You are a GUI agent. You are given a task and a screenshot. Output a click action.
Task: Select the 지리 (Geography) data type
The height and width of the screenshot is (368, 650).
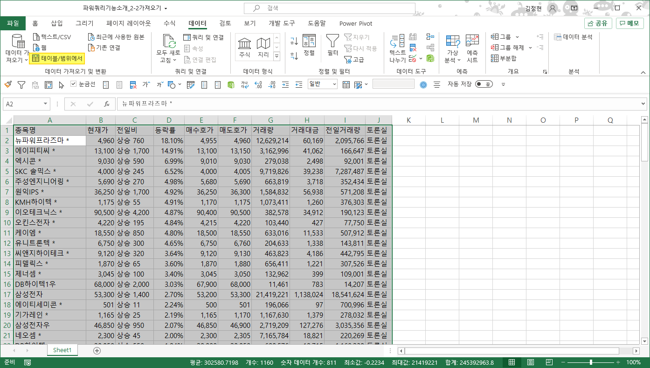click(263, 48)
